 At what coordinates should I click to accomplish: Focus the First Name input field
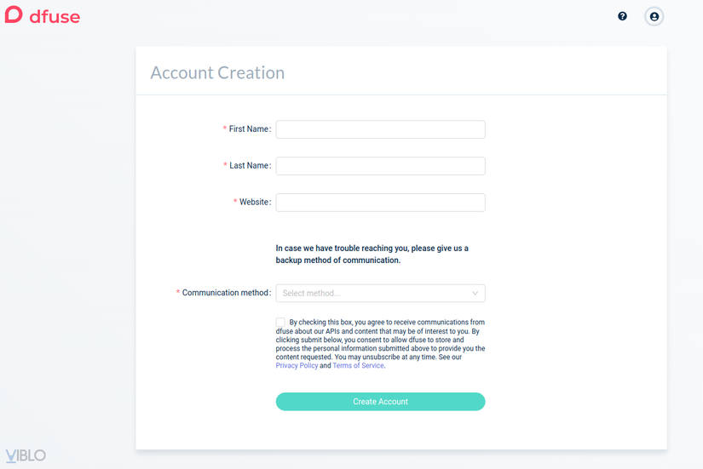click(380, 129)
